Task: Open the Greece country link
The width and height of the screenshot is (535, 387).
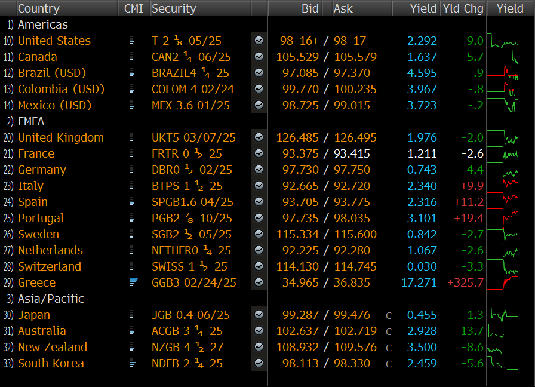Action: coord(36,282)
